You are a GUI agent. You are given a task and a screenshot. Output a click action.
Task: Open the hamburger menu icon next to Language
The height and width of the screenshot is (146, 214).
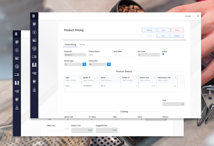pyautogui.click(x=198, y=16)
